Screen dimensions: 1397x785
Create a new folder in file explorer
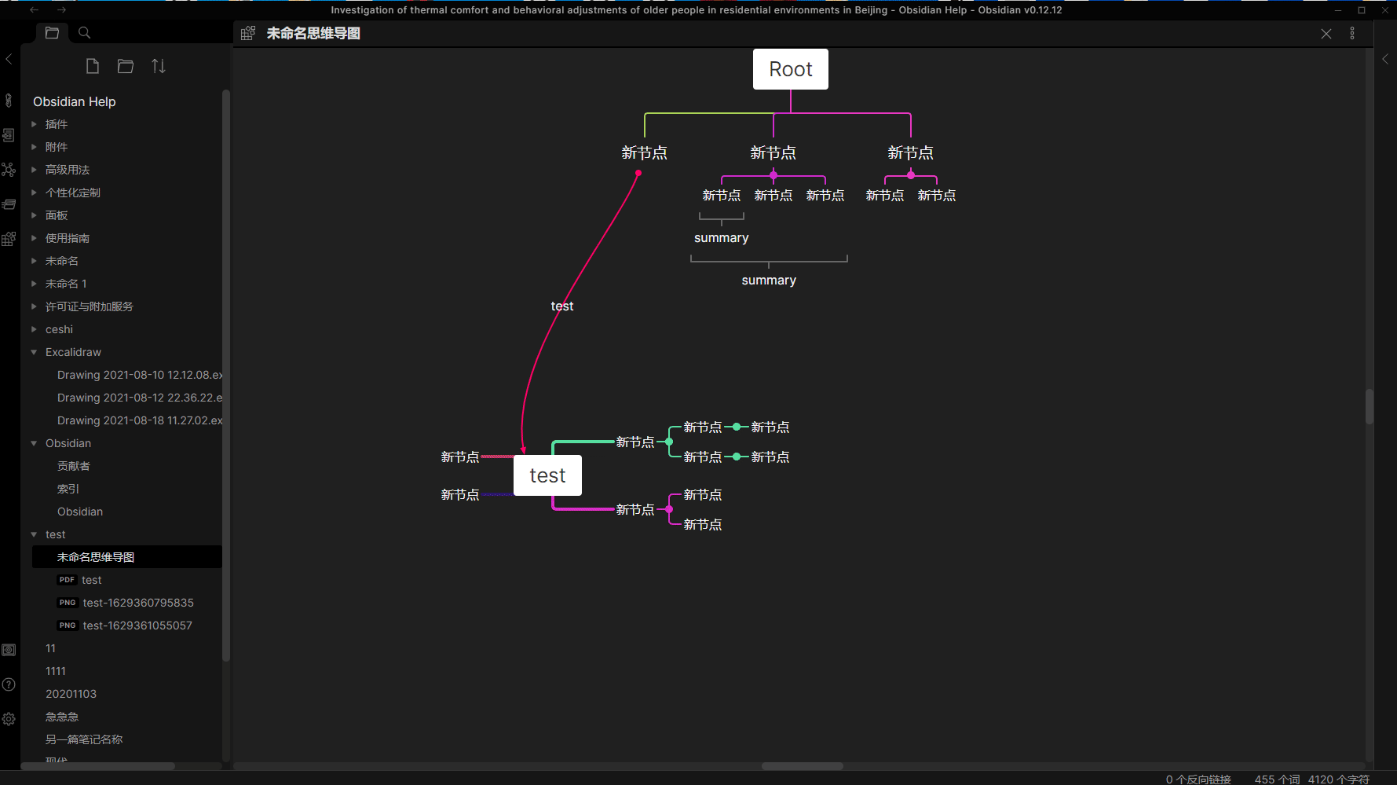(x=126, y=66)
